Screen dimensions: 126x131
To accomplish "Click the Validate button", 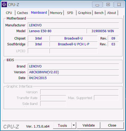I will pos(89,125).
